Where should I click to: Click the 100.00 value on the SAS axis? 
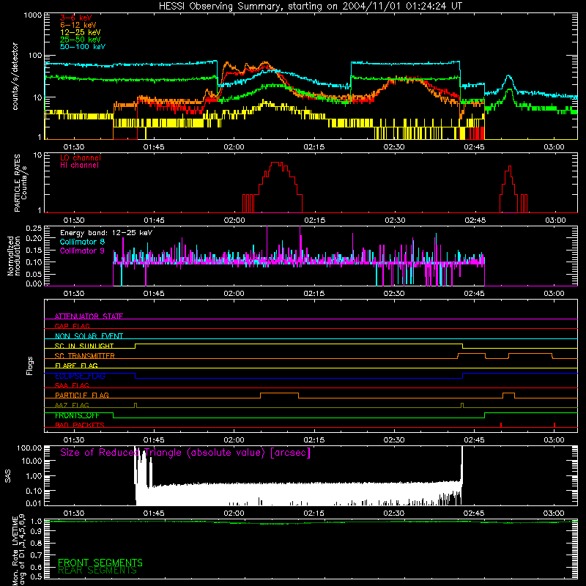(29, 448)
